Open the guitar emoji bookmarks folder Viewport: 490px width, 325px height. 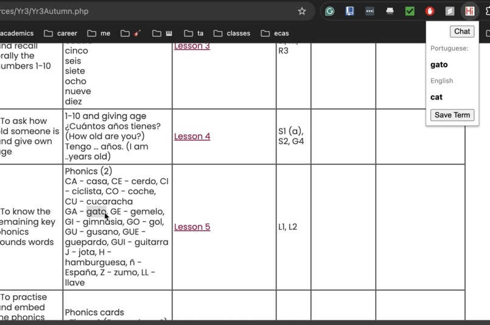point(131,33)
